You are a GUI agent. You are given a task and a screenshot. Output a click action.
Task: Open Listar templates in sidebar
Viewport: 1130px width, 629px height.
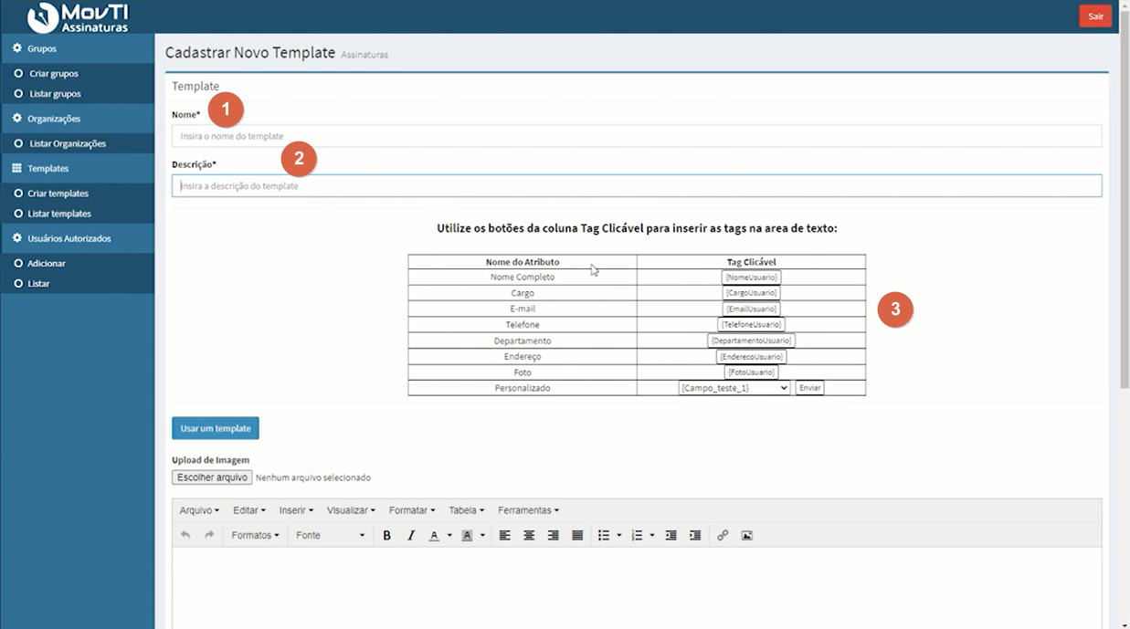click(59, 214)
